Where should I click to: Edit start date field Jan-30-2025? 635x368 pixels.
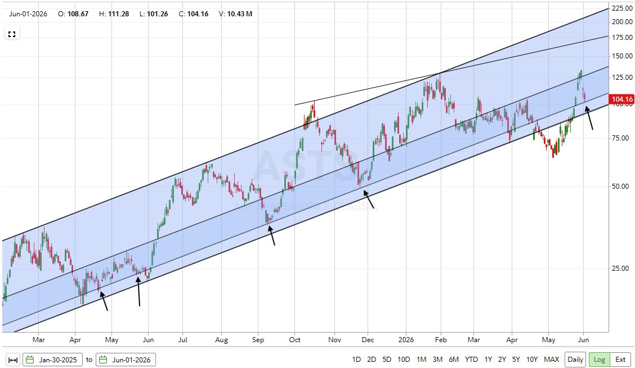(x=53, y=360)
